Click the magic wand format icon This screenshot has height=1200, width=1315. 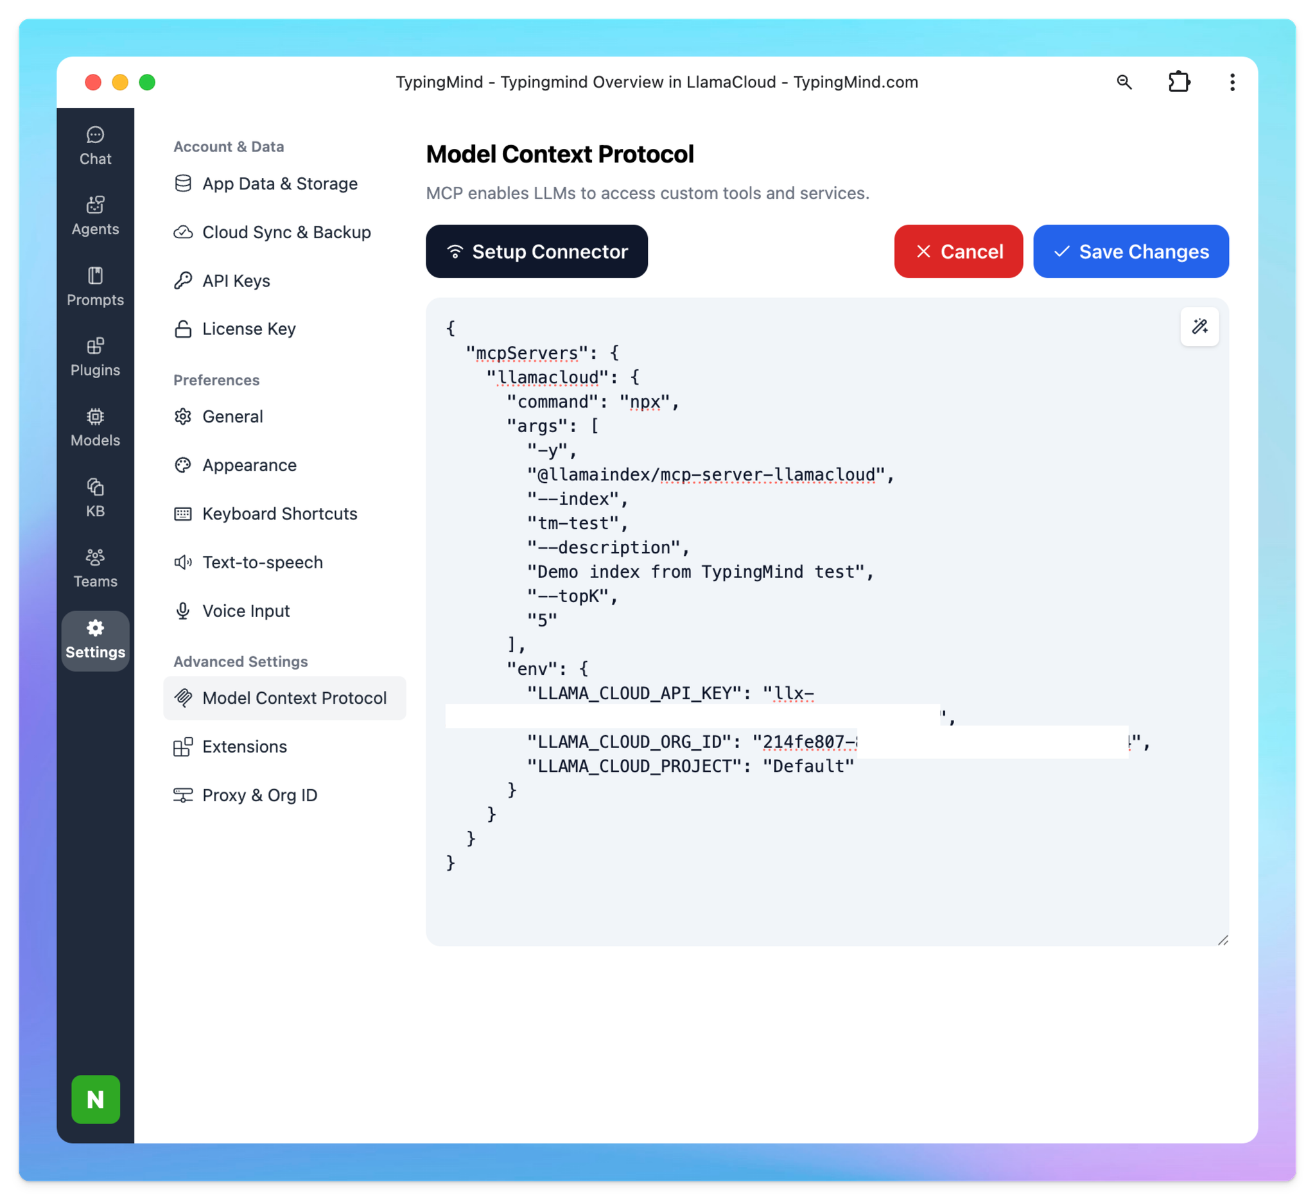[x=1199, y=326]
